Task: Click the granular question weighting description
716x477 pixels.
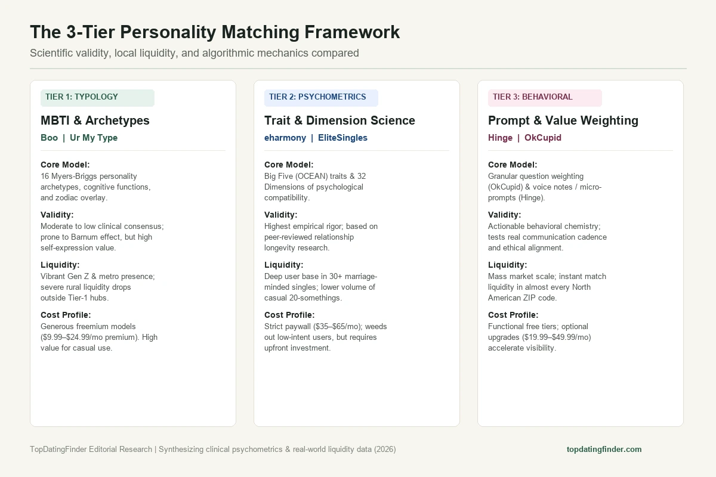Action: click(545, 187)
